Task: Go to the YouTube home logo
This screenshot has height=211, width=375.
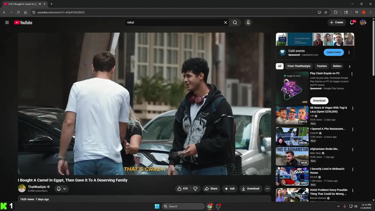Action: tap(23, 23)
